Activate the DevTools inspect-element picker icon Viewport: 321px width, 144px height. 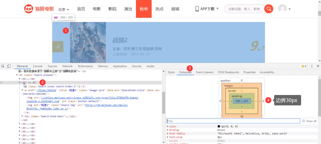pos(3,66)
